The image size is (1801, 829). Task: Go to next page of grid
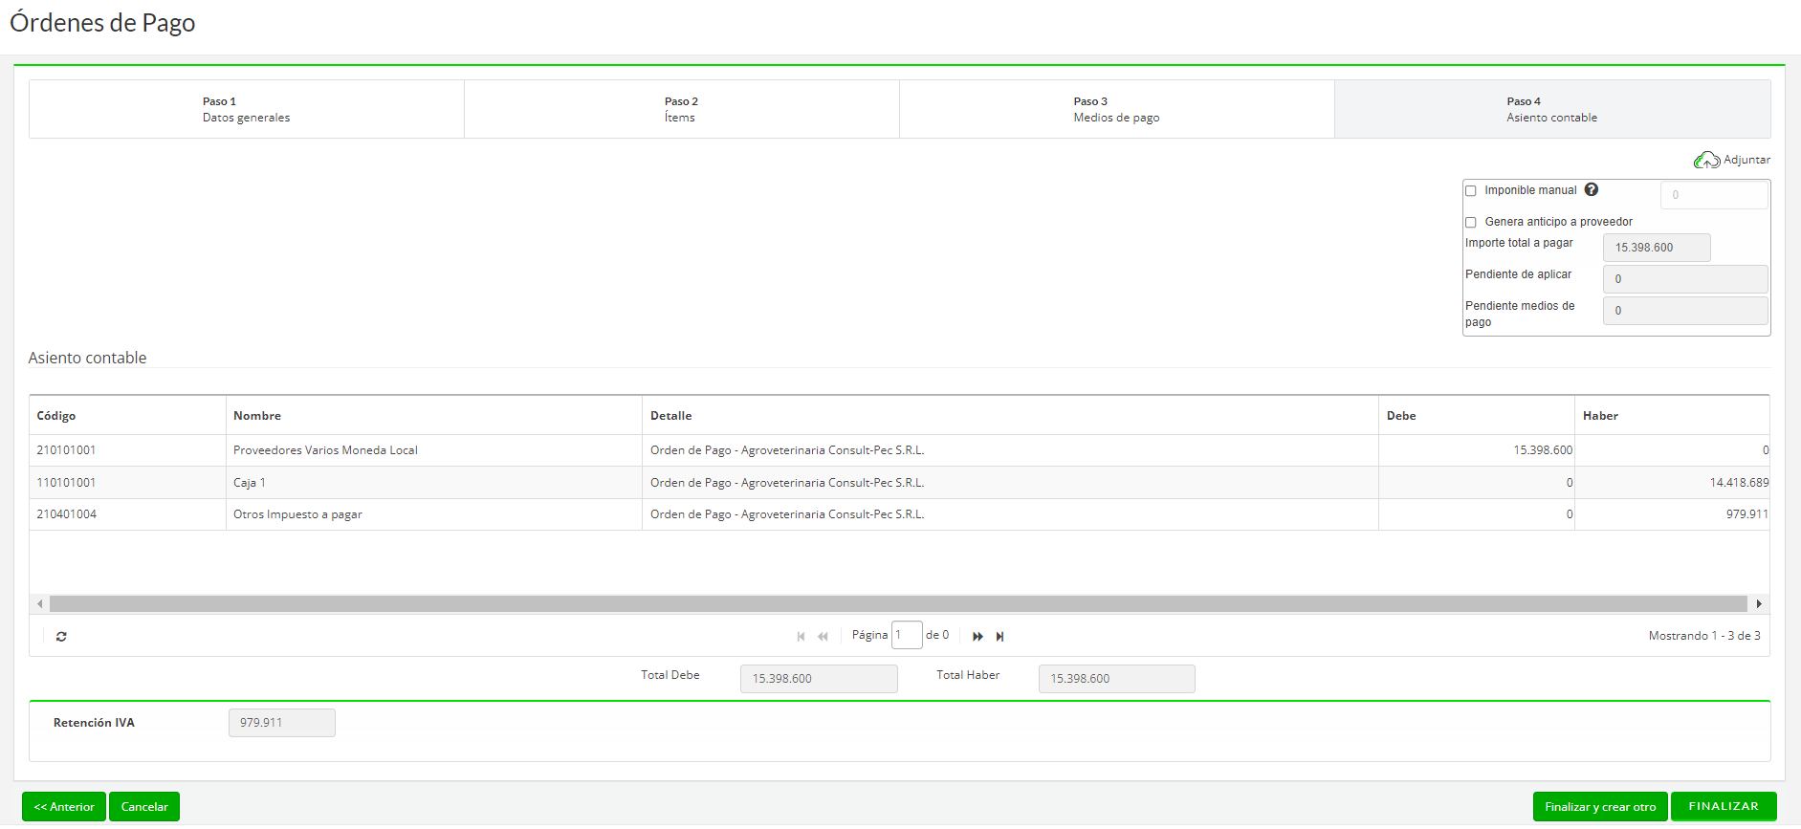977,636
